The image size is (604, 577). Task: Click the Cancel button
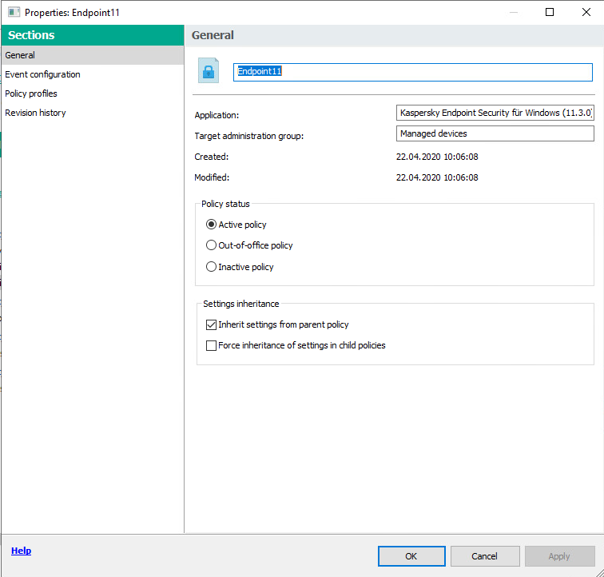(x=485, y=556)
